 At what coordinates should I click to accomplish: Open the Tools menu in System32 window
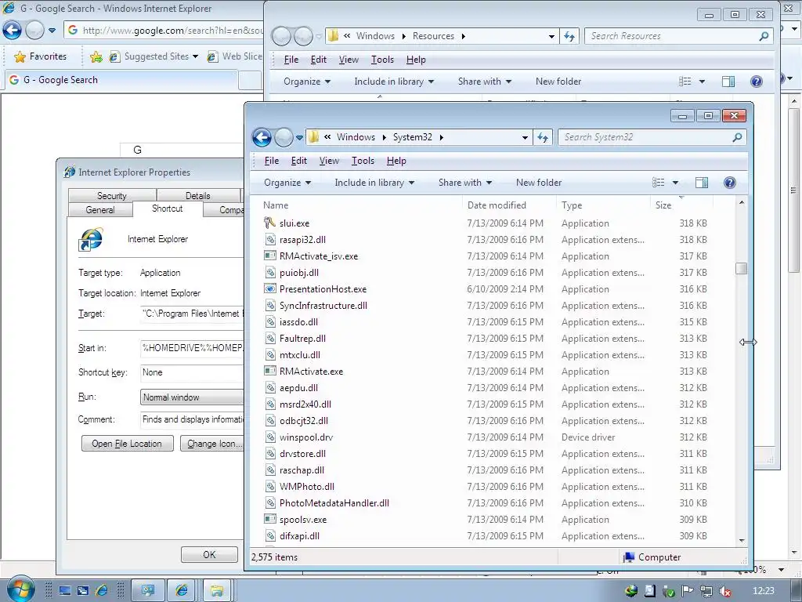coord(363,161)
